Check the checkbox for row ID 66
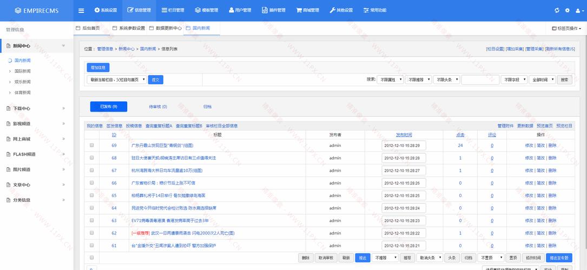587x270 pixels. 92,183
